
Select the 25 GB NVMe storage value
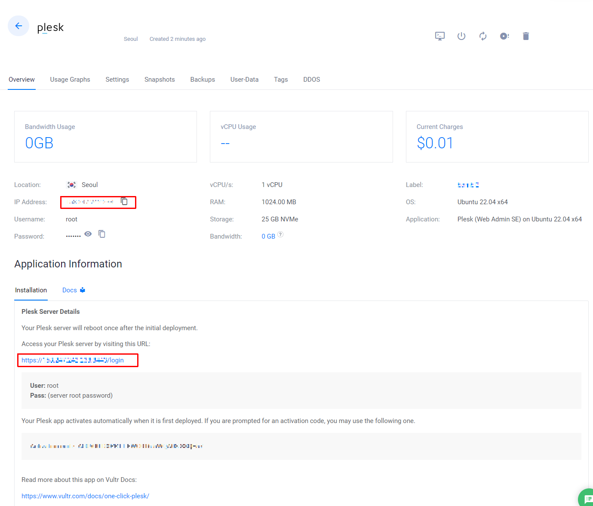(280, 219)
